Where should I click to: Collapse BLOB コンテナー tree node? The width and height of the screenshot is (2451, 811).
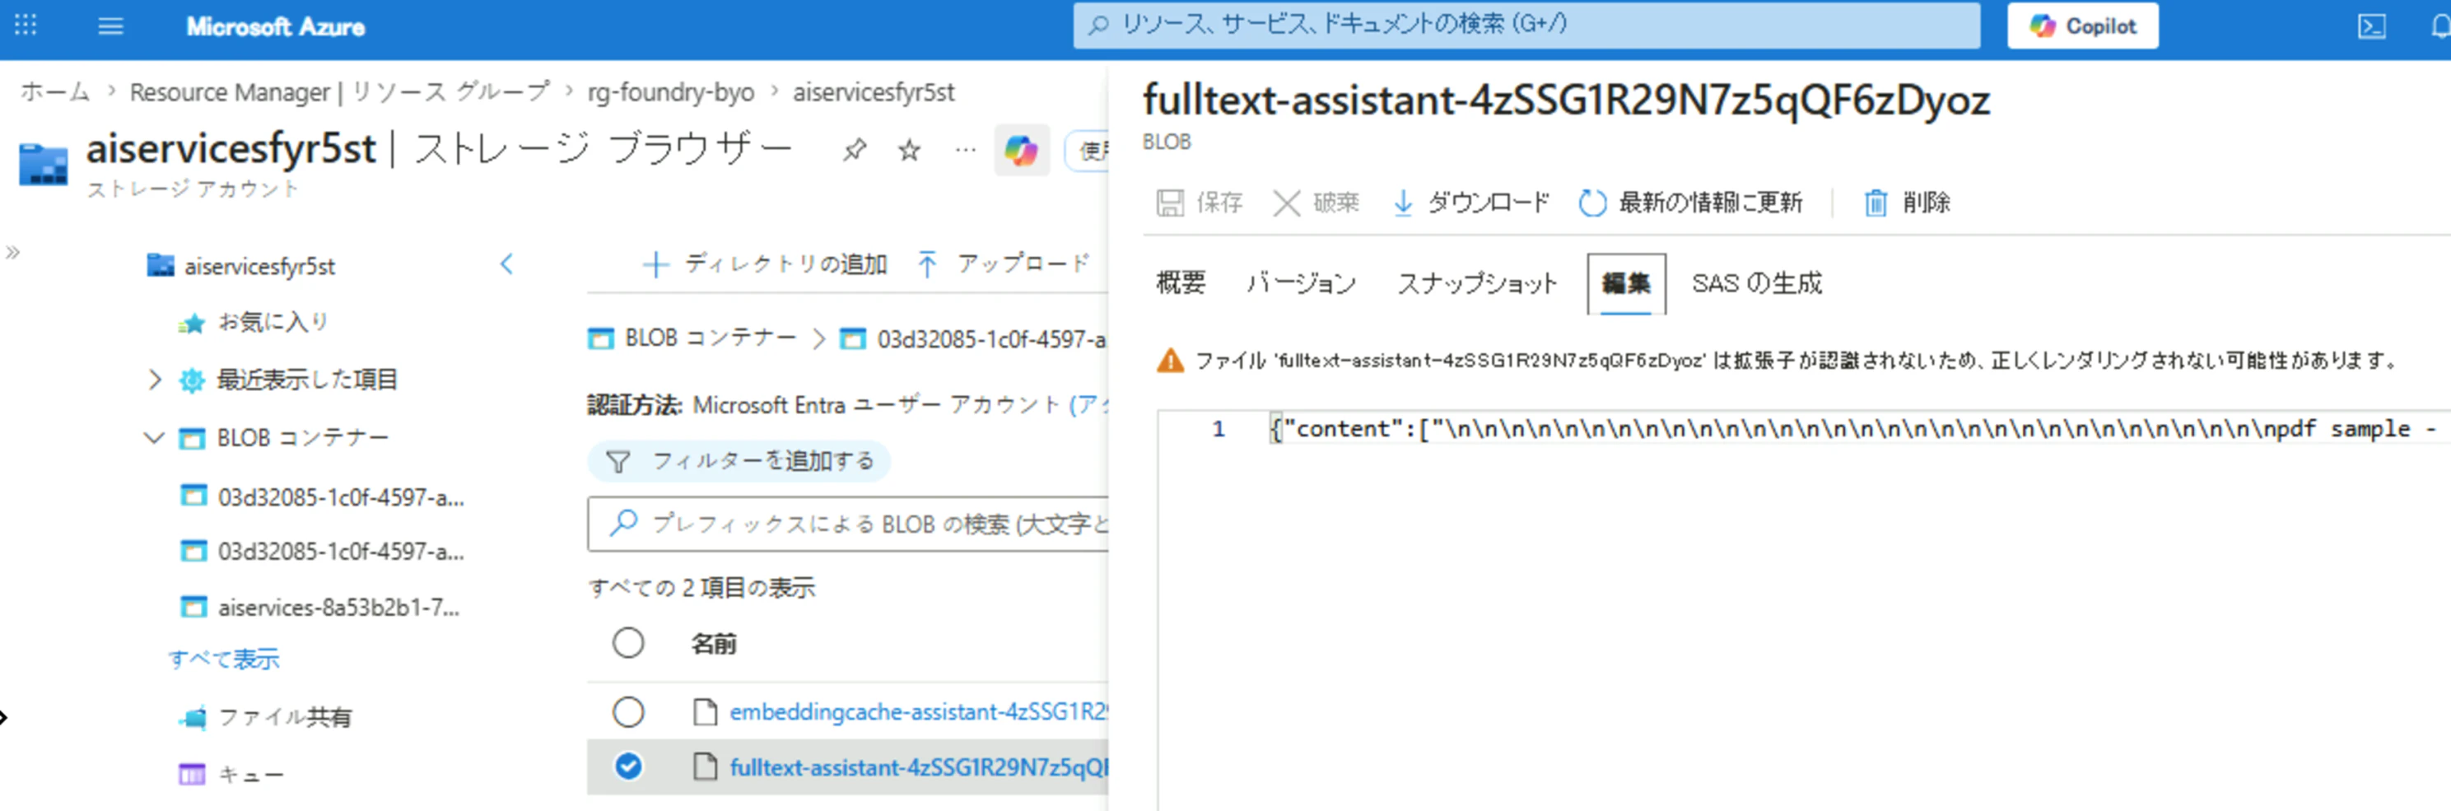153,438
